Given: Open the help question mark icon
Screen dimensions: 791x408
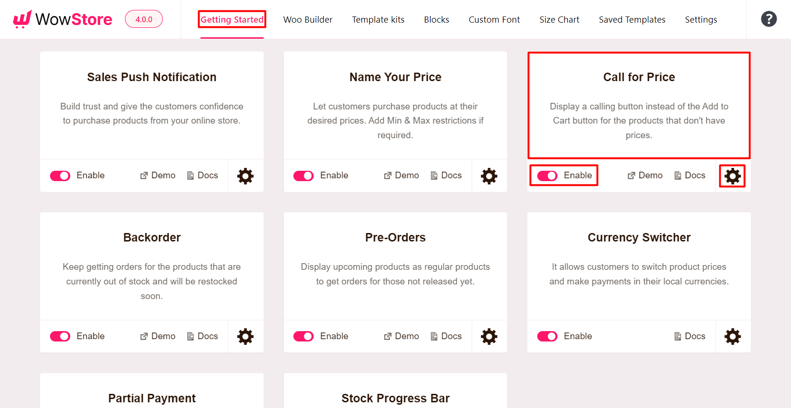Looking at the screenshot, I should point(768,19).
